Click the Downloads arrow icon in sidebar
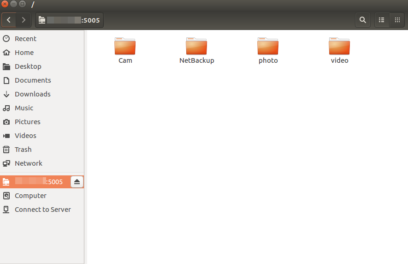Image resolution: width=408 pixels, height=264 pixels. point(6,94)
